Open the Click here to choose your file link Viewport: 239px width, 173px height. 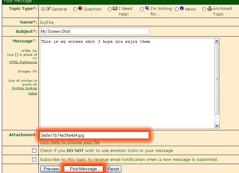tap(70, 142)
